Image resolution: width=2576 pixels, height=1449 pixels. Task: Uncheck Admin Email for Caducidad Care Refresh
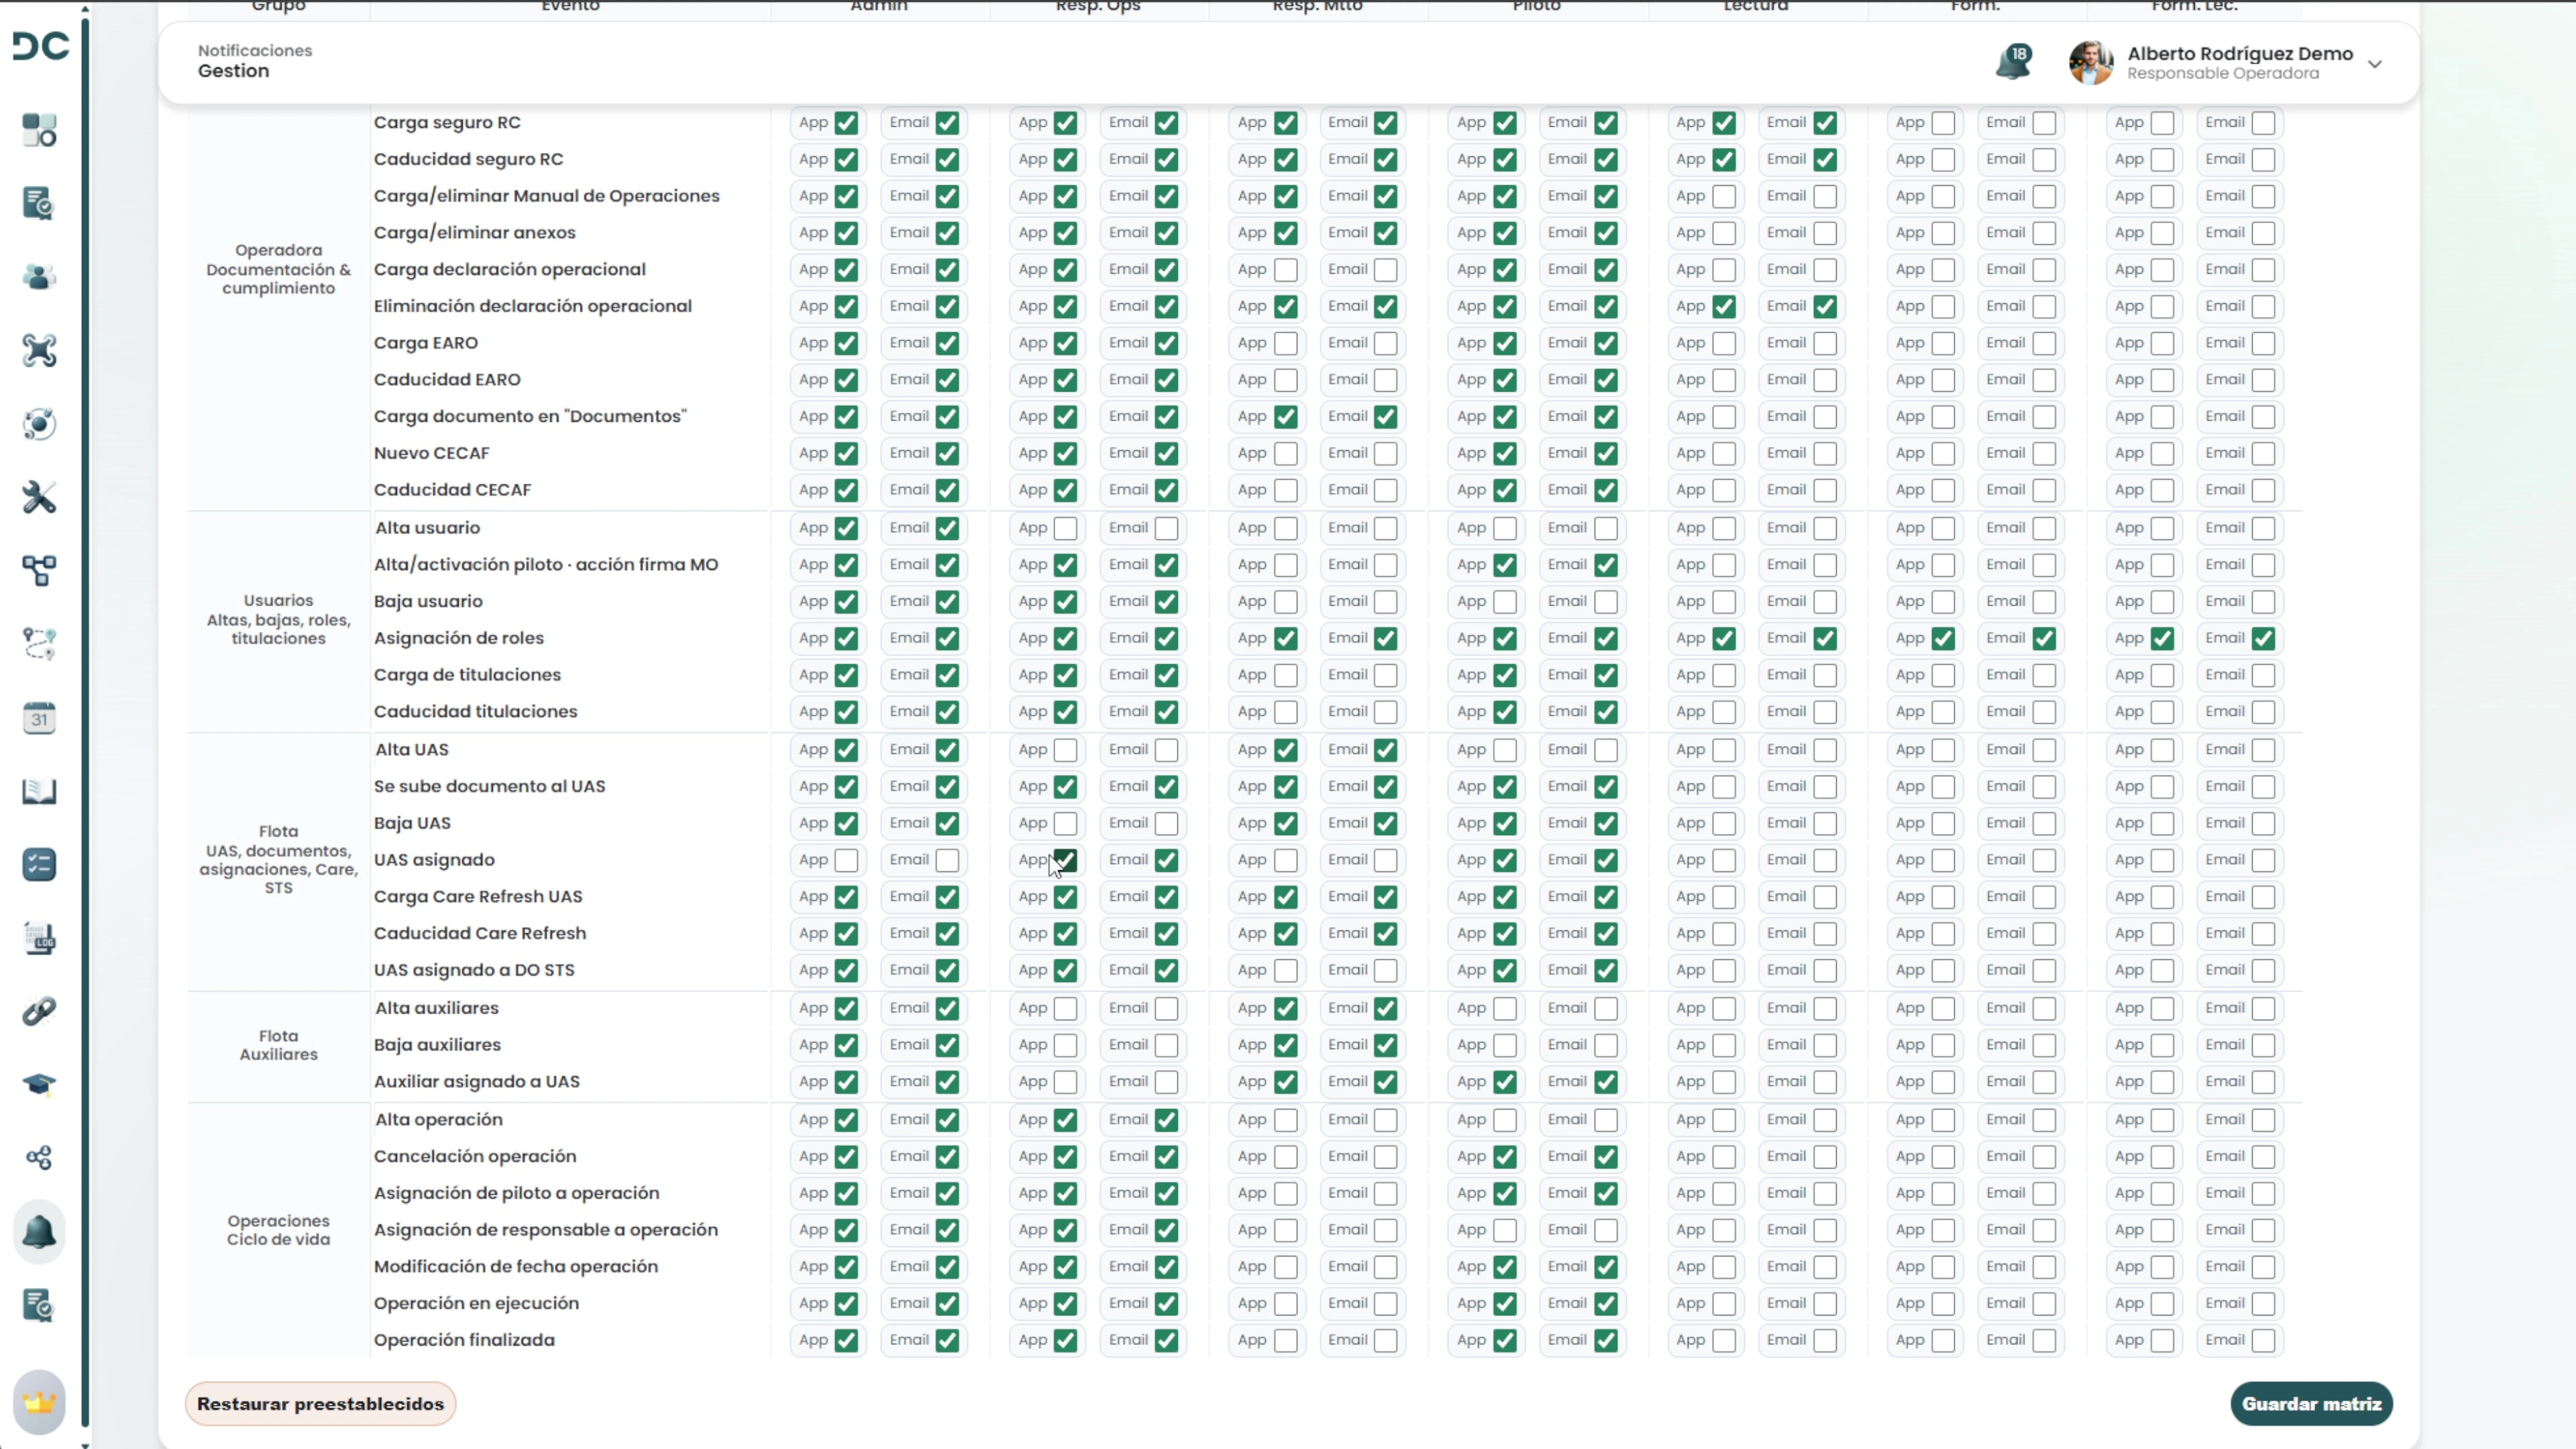(947, 934)
